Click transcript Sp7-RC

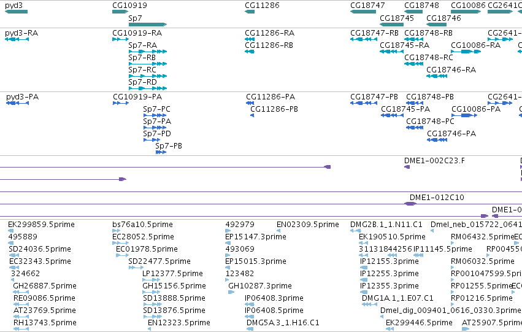click(147, 76)
